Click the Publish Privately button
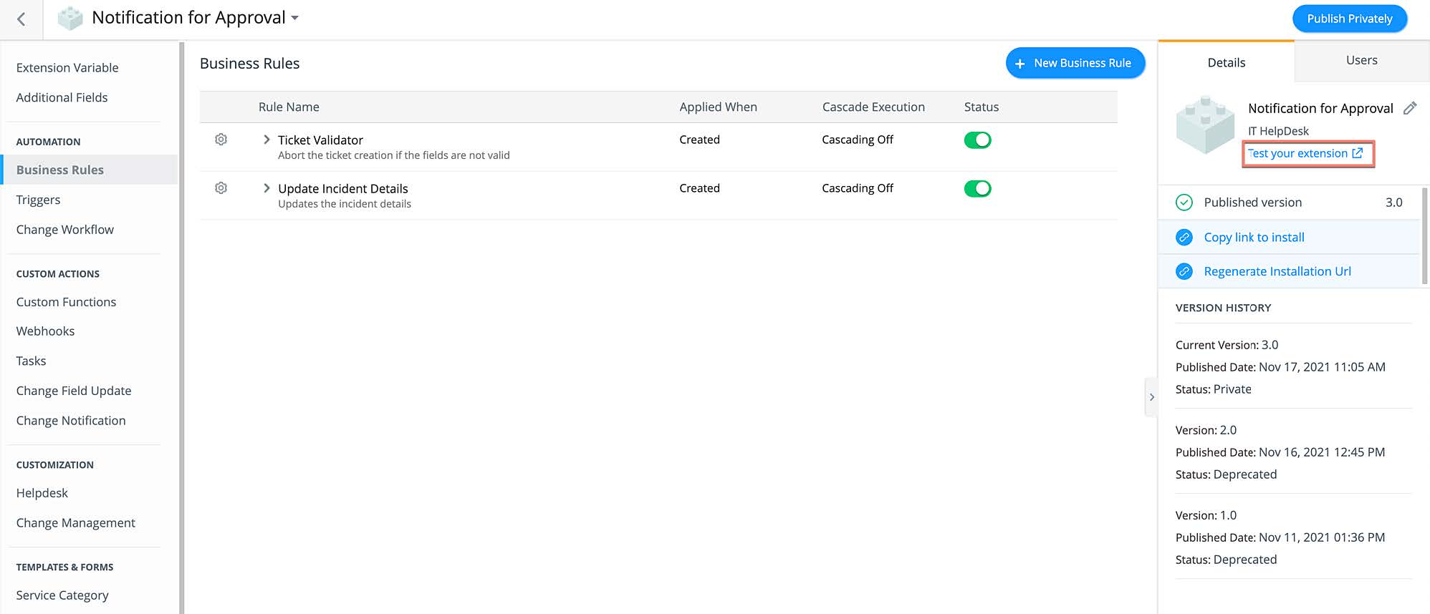Image resolution: width=1430 pixels, height=614 pixels. pos(1349,19)
